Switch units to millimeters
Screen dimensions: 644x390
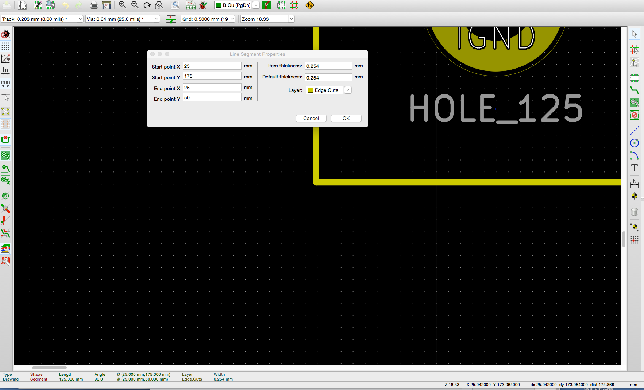(x=5, y=84)
